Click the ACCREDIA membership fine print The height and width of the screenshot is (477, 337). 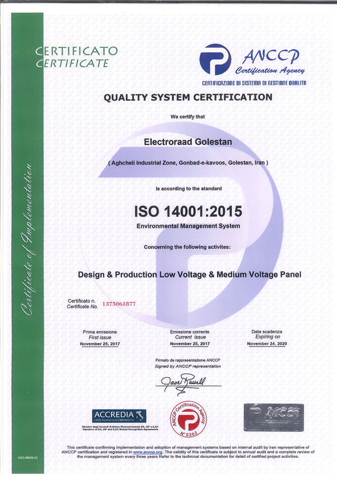pyautogui.click(x=120, y=428)
